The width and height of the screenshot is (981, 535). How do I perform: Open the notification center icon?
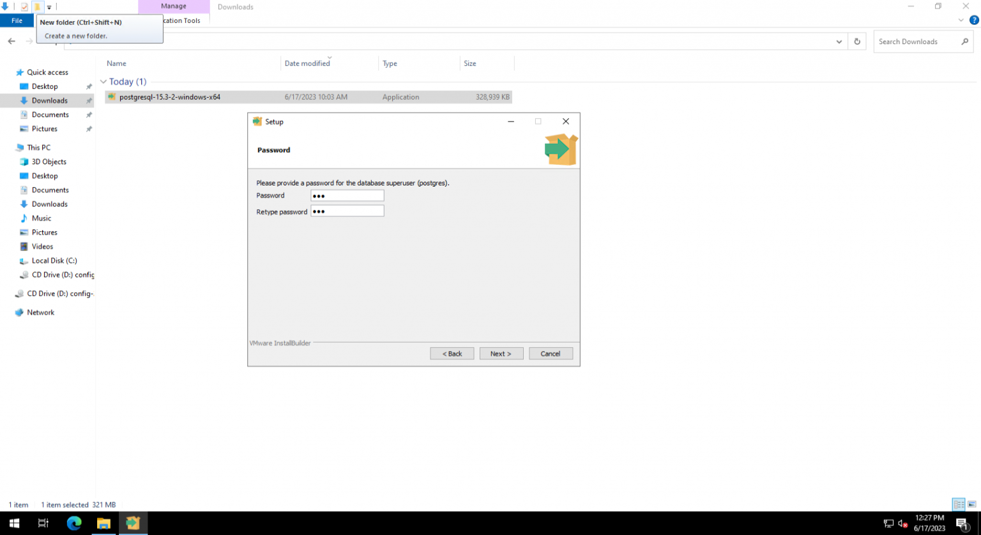pyautogui.click(x=962, y=523)
